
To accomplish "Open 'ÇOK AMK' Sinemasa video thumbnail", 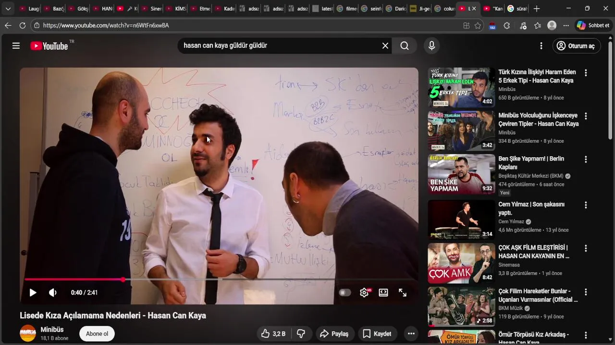I will pos(461,263).
